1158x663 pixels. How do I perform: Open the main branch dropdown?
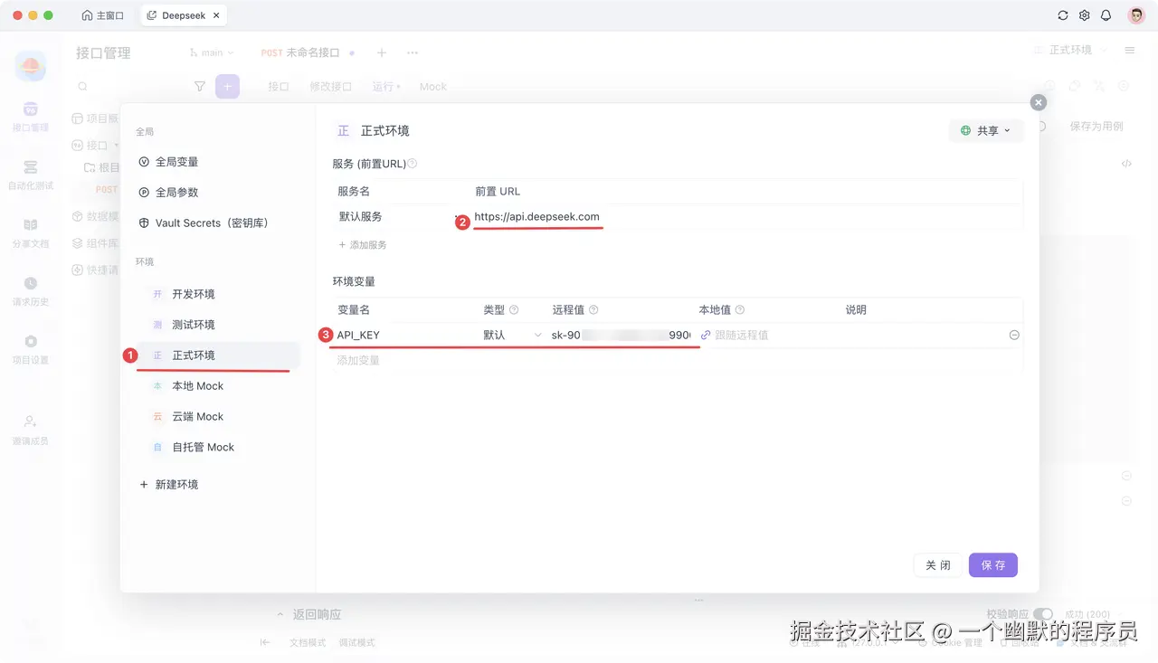[213, 53]
